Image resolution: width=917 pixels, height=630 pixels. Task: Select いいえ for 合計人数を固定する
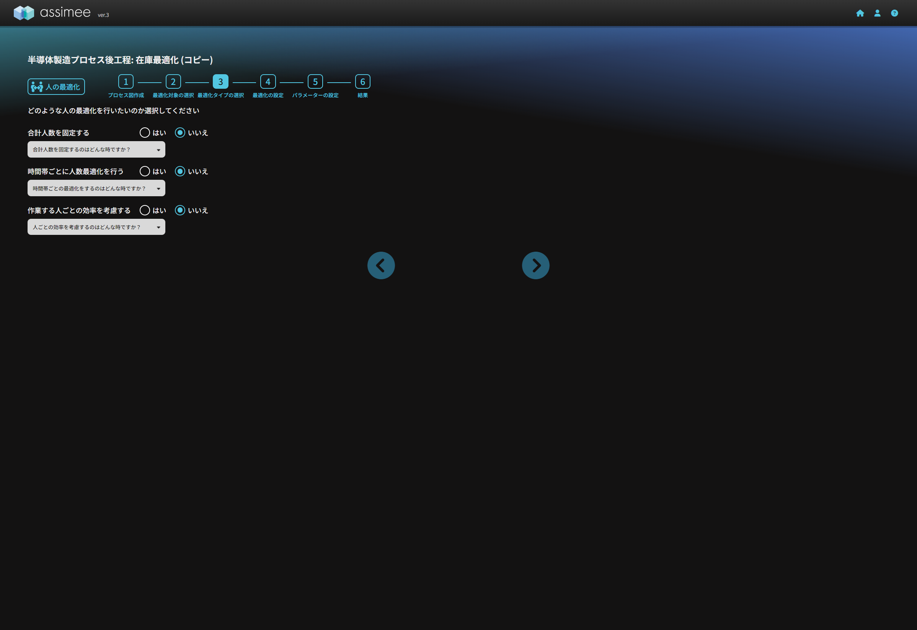click(180, 133)
